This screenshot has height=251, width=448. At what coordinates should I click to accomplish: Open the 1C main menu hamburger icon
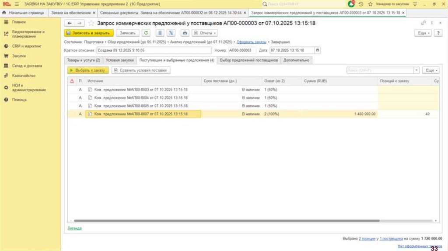coord(17,4)
